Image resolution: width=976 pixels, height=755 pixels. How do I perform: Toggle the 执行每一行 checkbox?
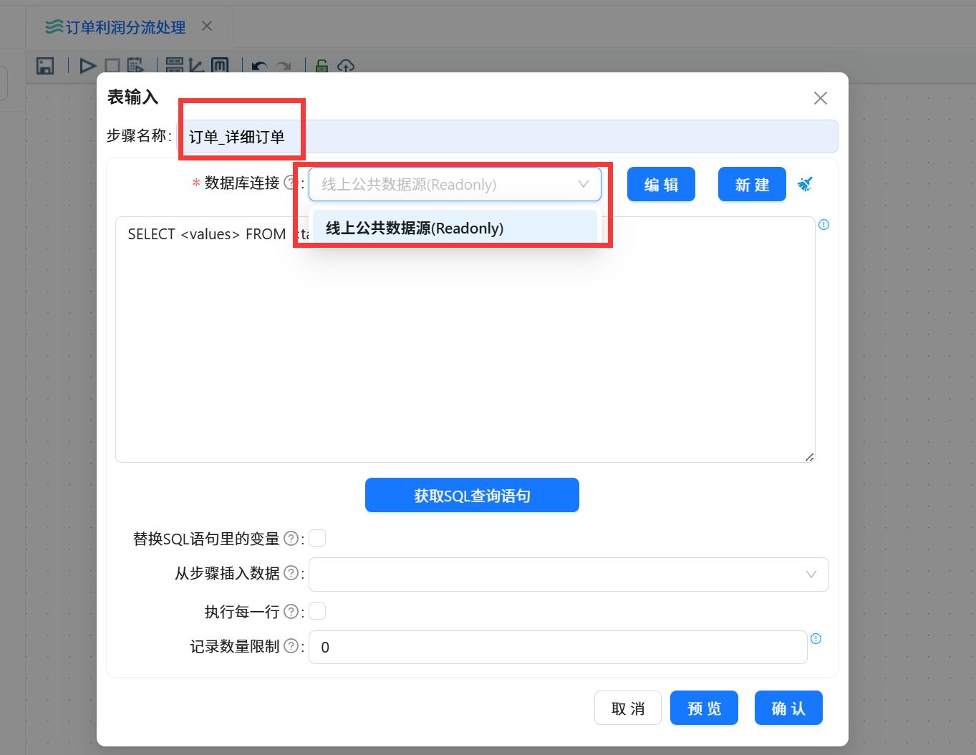tap(317, 611)
